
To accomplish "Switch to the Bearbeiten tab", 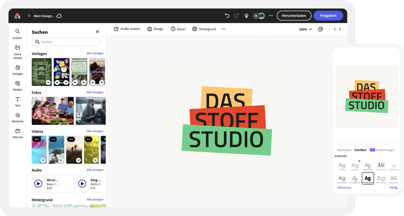I will click(x=344, y=150).
